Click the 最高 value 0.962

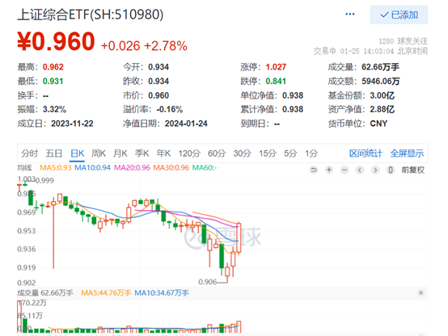pos(53,67)
